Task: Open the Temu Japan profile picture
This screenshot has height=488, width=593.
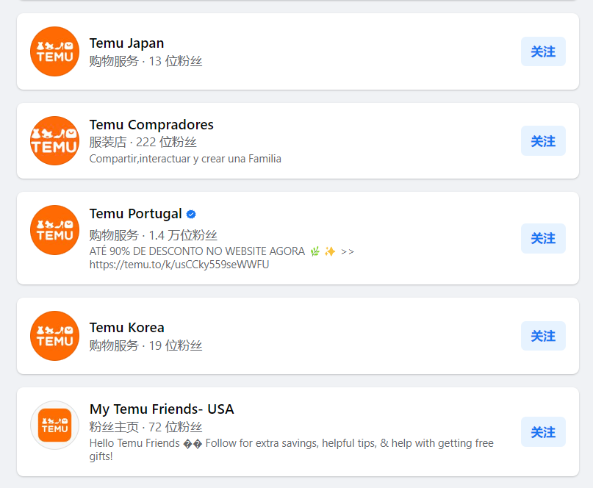Action: point(55,51)
